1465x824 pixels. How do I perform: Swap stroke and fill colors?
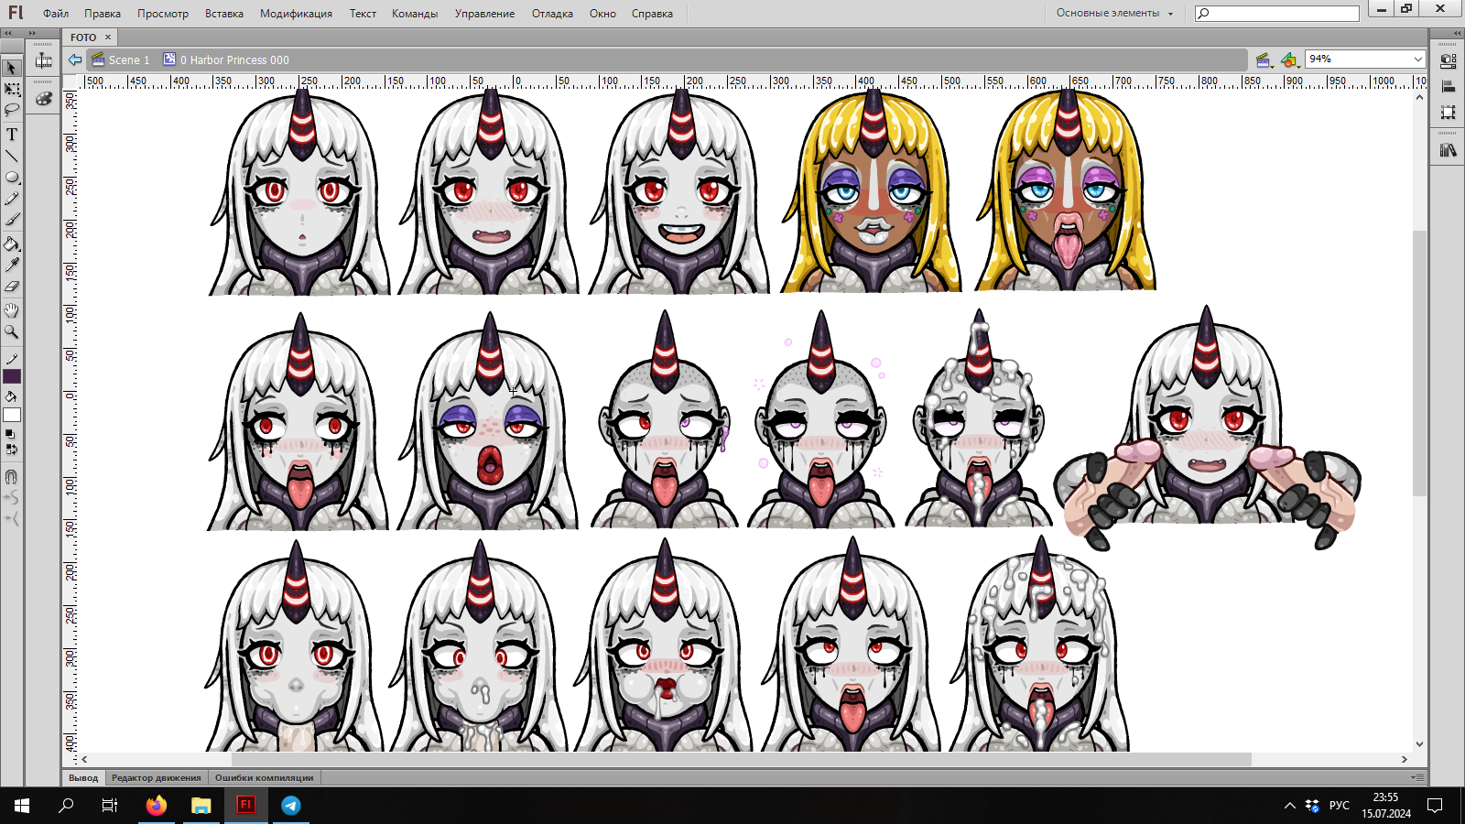[11, 450]
